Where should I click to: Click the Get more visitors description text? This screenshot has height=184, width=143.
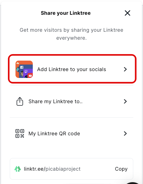(71, 34)
